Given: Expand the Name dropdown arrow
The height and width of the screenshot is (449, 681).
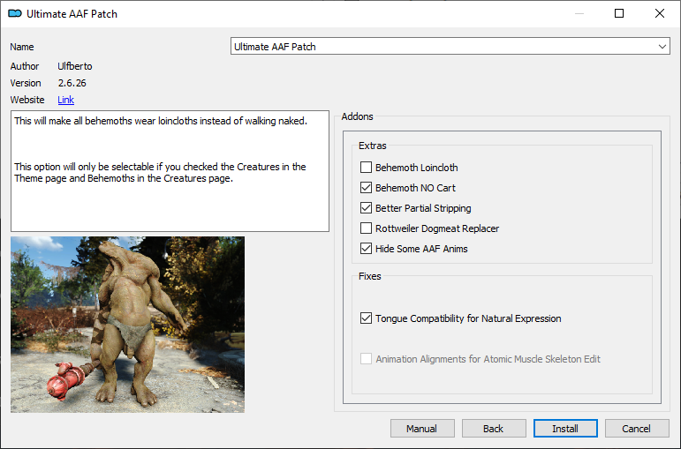Looking at the screenshot, I should click(x=662, y=47).
